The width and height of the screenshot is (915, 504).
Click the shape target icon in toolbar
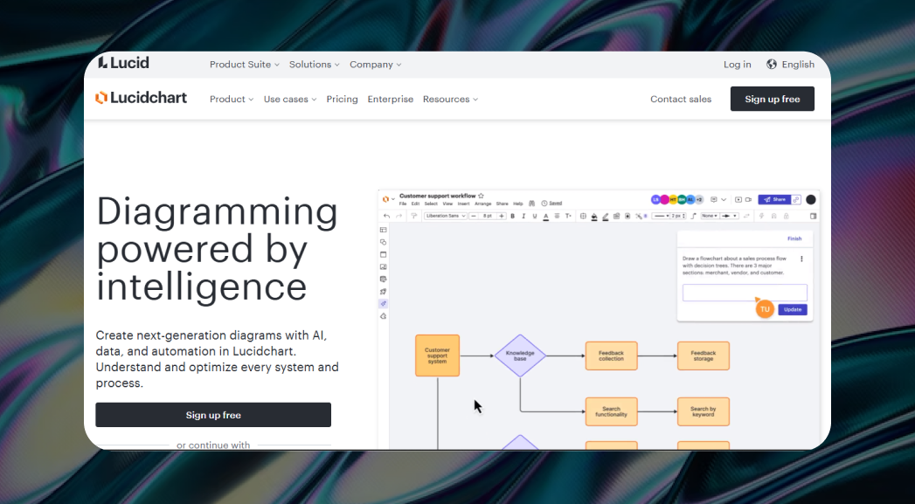click(583, 216)
